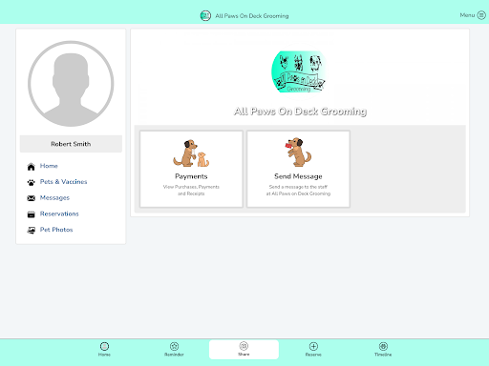Select the Reserve tab label
The width and height of the screenshot is (489, 366).
pos(313,355)
